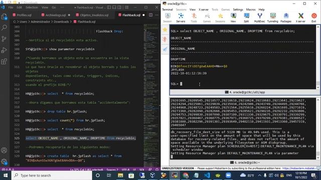Click Flashback.sql in the breadcrumb path
The image size is (321, 180).
(86, 21)
